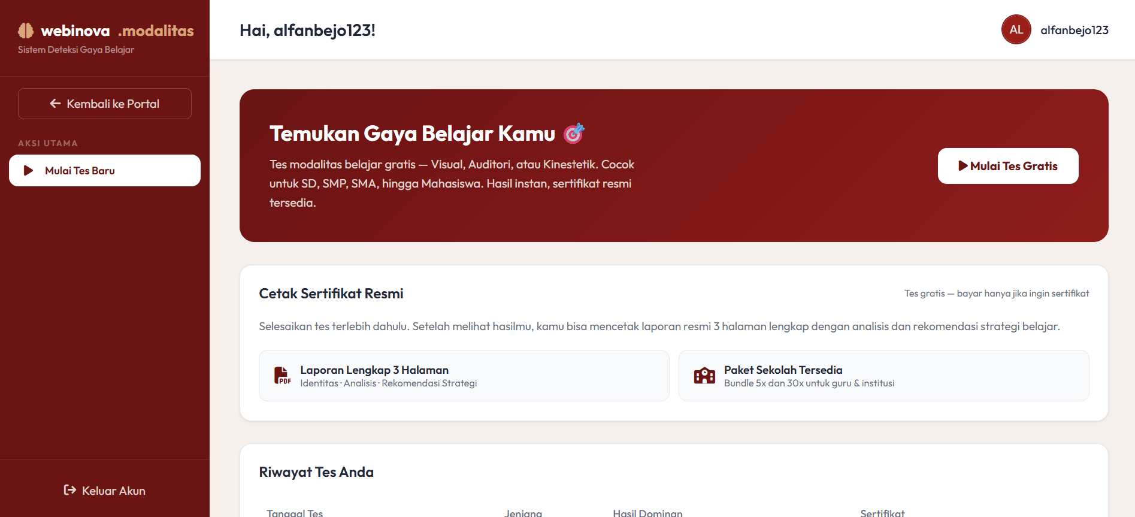Click the PDF report icon

tap(282, 376)
